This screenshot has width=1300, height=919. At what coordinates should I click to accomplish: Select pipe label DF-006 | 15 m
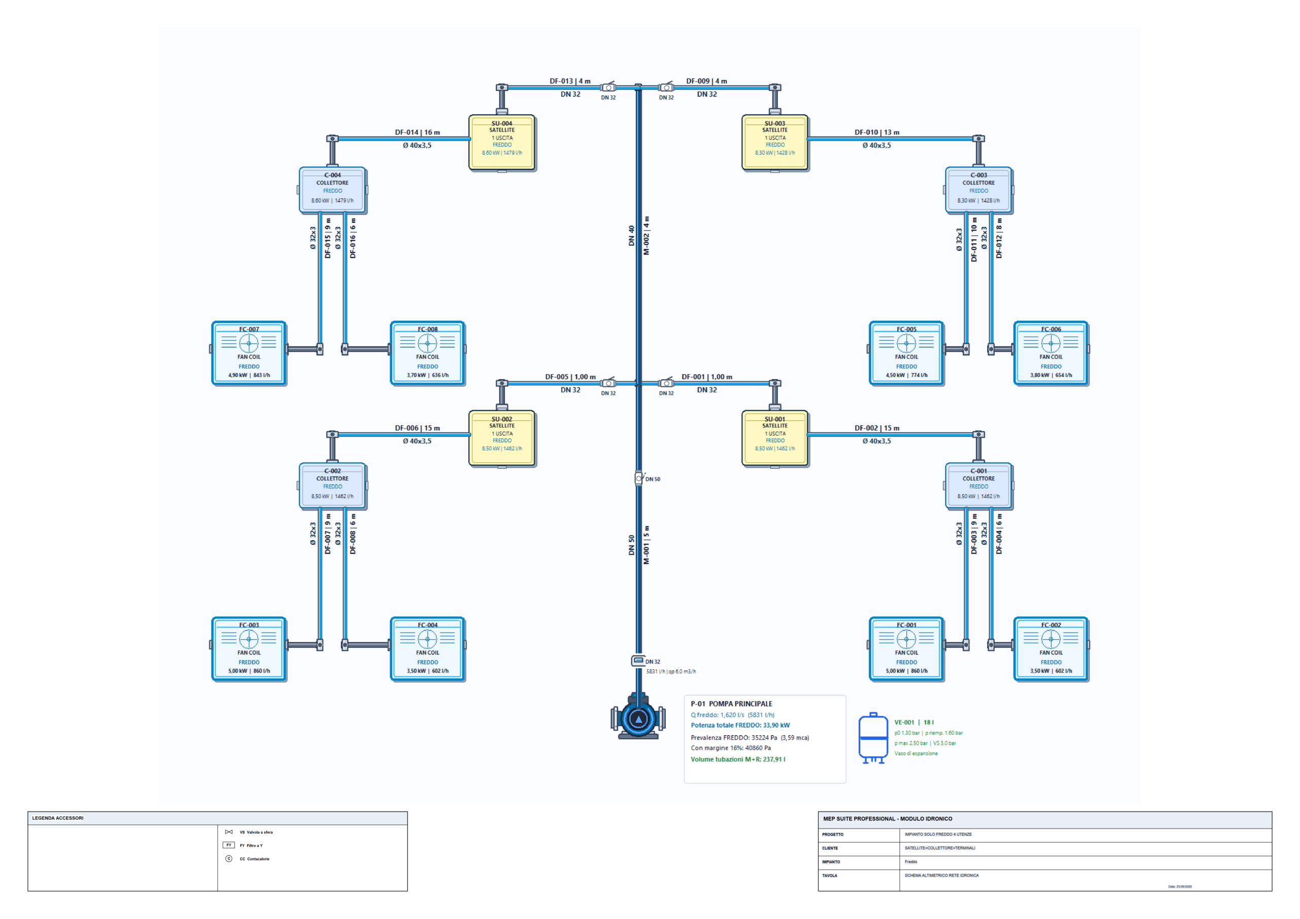point(417,428)
